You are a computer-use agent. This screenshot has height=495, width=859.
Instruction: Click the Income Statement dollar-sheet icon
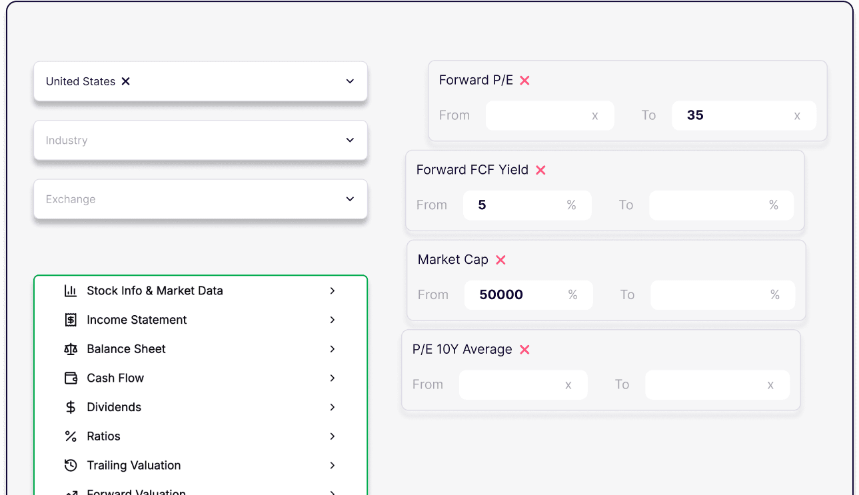[71, 320]
